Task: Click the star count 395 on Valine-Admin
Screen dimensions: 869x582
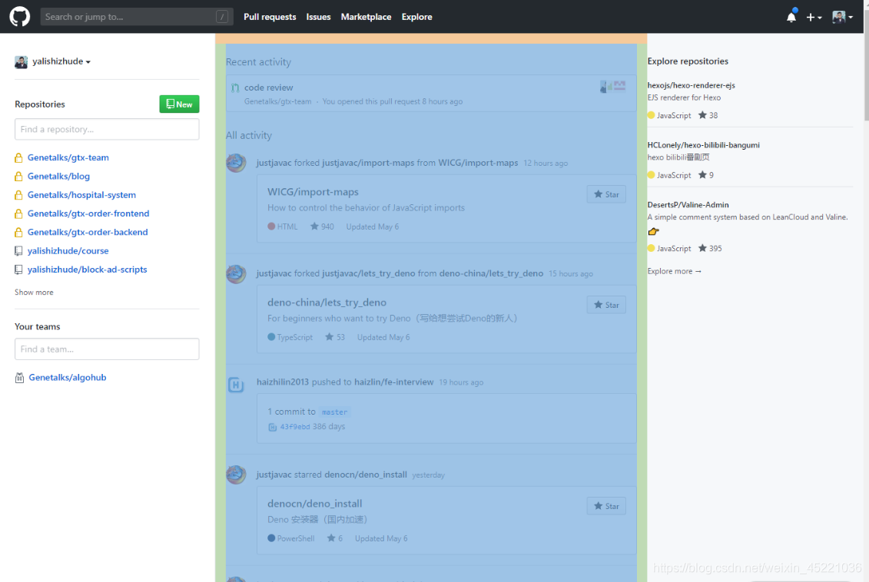Action: (710, 248)
